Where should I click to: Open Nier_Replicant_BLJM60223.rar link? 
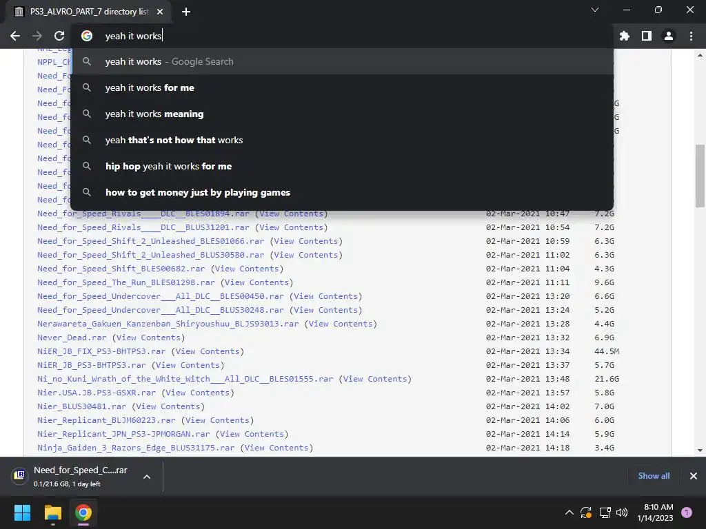[106, 420]
